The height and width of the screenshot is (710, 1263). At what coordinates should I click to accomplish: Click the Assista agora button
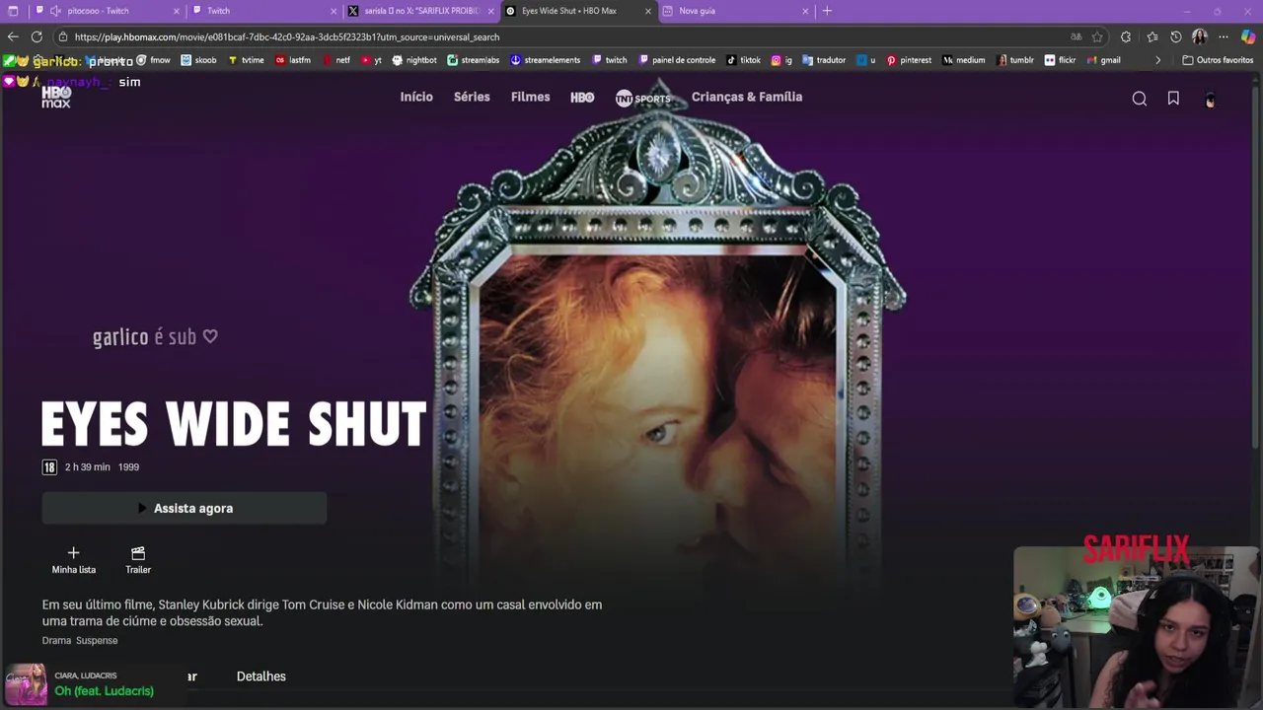point(184,508)
